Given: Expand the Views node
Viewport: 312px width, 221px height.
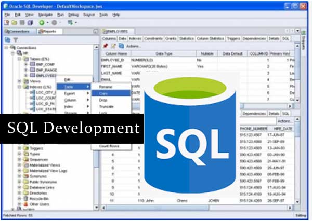Looking at the screenshot, I should [20, 81].
